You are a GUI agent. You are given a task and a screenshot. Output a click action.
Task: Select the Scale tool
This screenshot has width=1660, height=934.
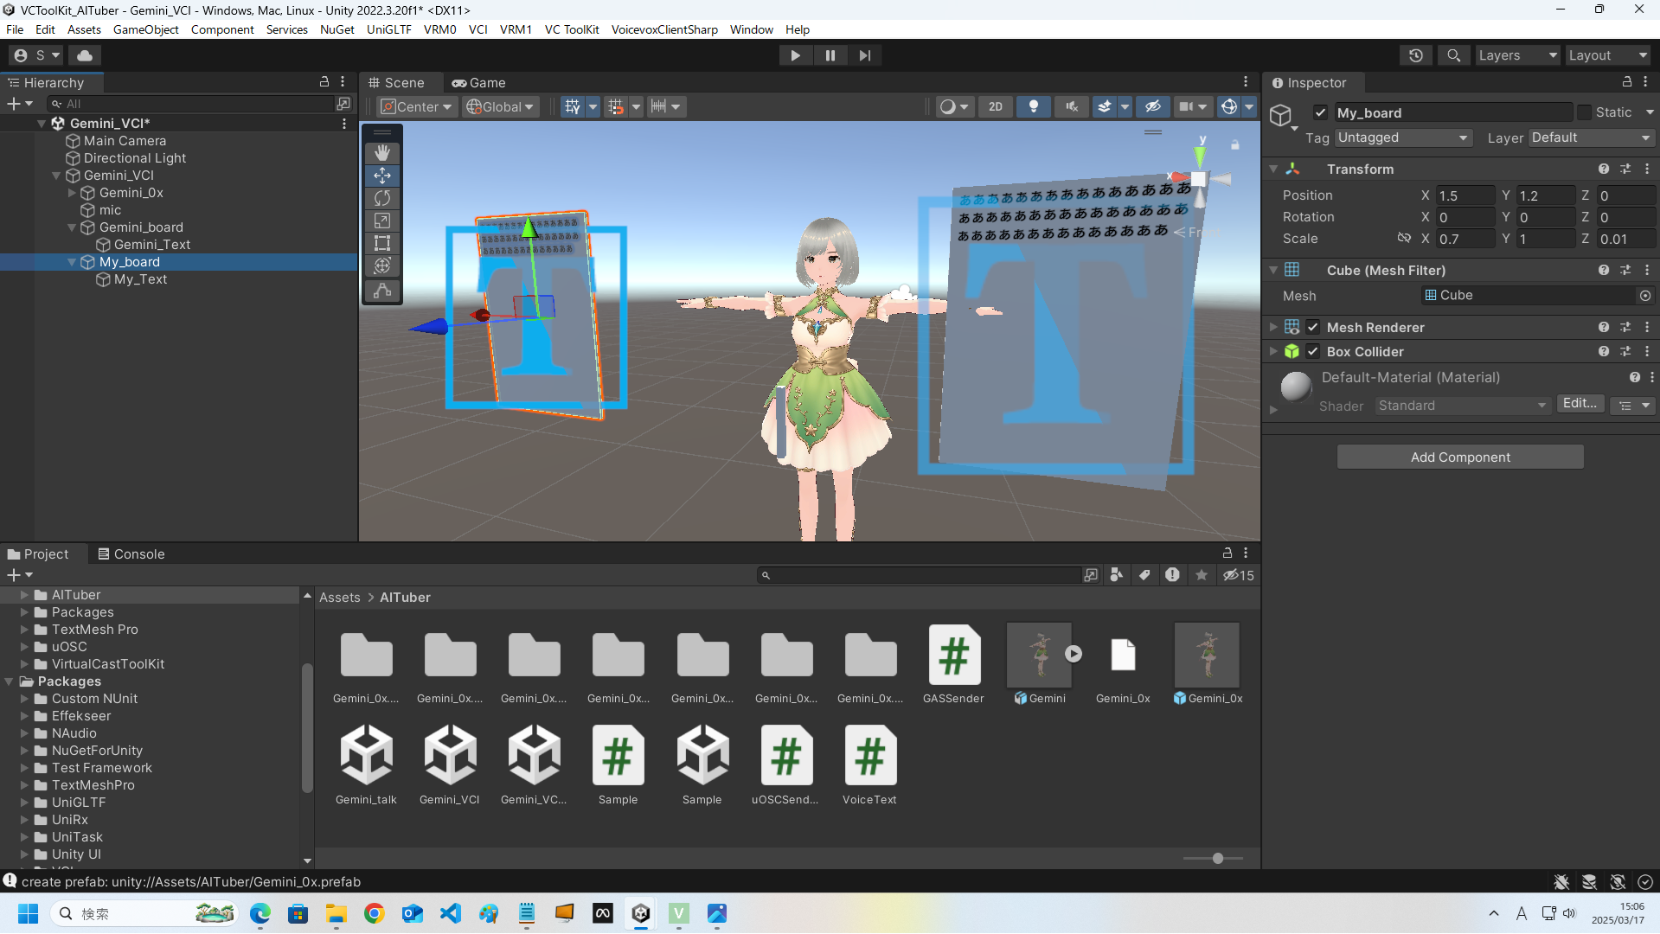coord(382,221)
